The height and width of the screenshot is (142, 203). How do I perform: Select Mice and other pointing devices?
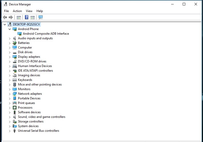40,84
